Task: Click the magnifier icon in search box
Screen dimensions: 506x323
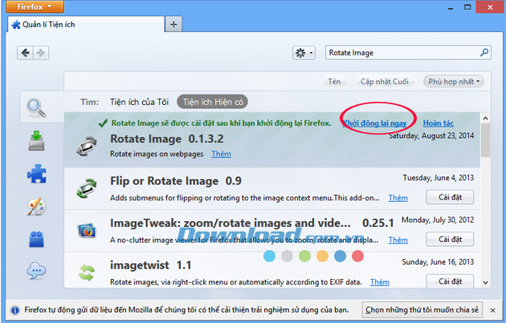Action: tap(484, 52)
